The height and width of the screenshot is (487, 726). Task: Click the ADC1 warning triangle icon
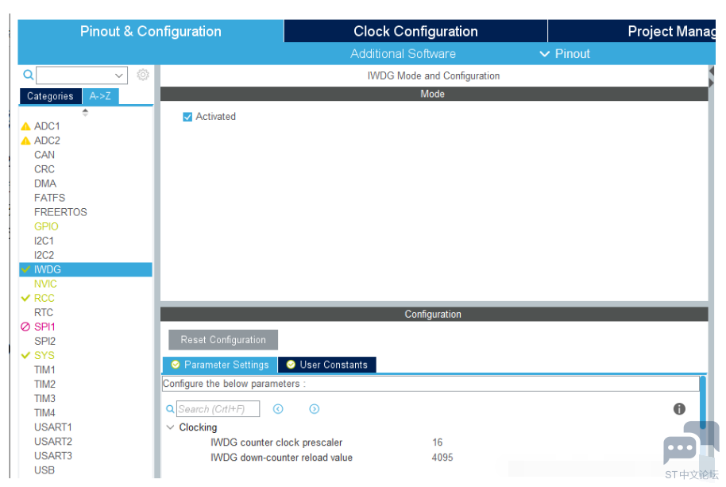click(x=25, y=126)
